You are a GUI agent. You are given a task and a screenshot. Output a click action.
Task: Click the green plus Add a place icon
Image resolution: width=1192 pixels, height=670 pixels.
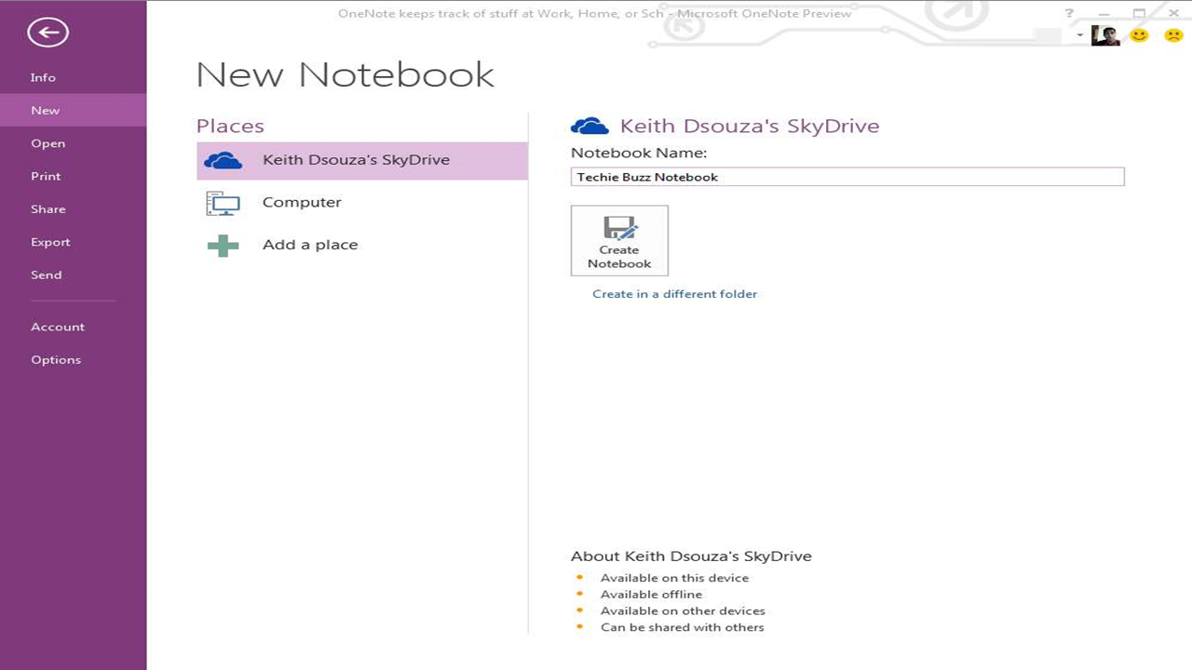(x=223, y=246)
